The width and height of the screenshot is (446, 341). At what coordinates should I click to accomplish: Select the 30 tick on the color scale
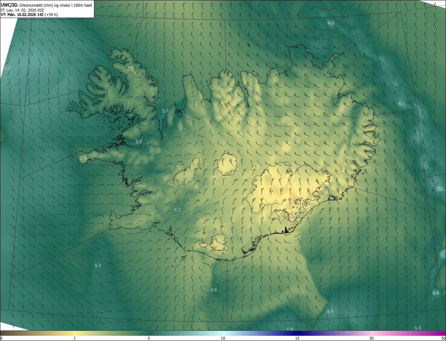[x=371, y=338]
